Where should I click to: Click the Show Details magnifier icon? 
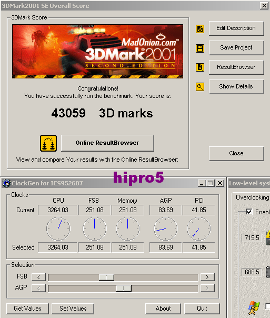200,87
